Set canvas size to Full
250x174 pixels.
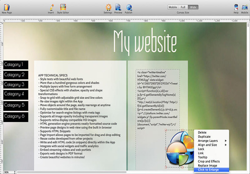183,7
